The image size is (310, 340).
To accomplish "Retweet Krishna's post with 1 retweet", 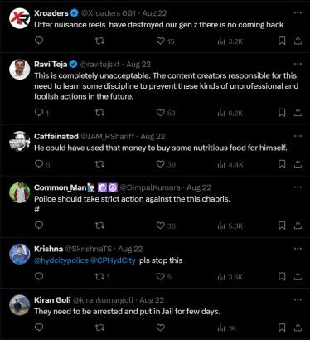I will point(102,277).
